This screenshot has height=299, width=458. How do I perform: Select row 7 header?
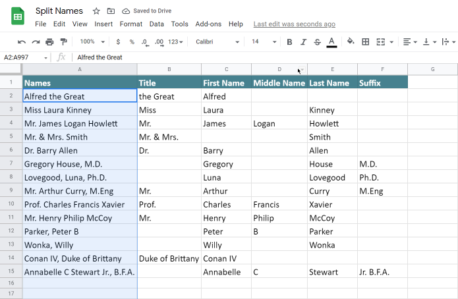pos(11,163)
